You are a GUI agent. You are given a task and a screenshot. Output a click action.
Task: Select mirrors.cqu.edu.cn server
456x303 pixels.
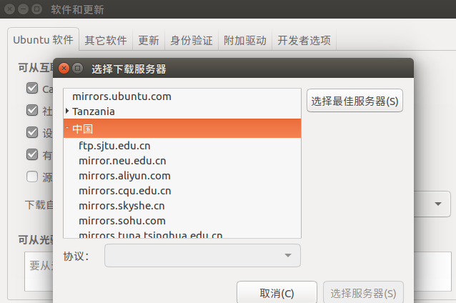click(182, 191)
